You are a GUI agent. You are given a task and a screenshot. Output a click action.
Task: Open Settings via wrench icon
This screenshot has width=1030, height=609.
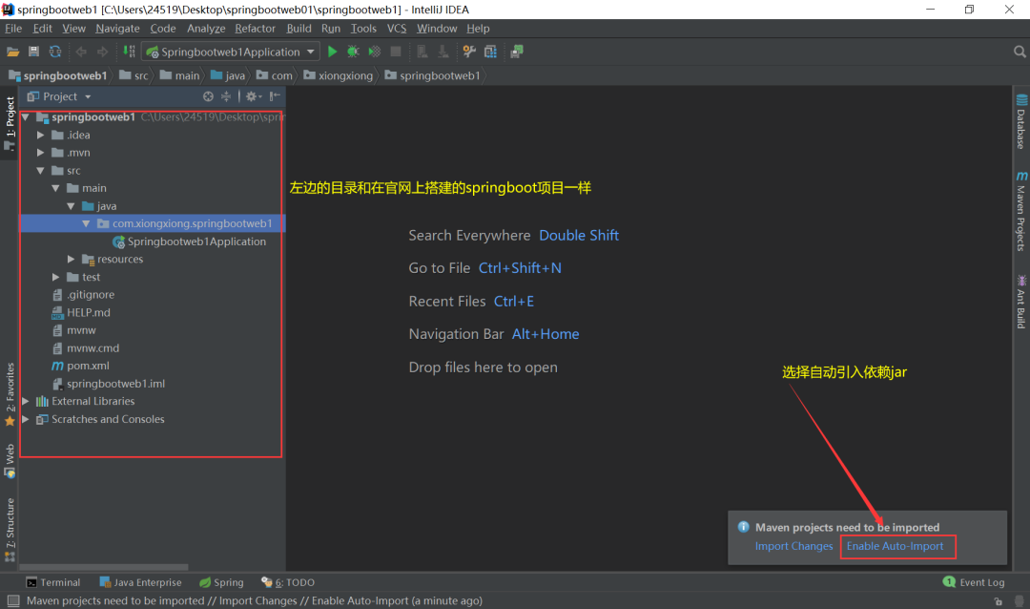pos(469,52)
